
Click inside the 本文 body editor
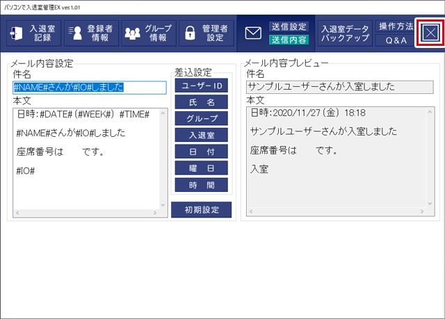90,163
